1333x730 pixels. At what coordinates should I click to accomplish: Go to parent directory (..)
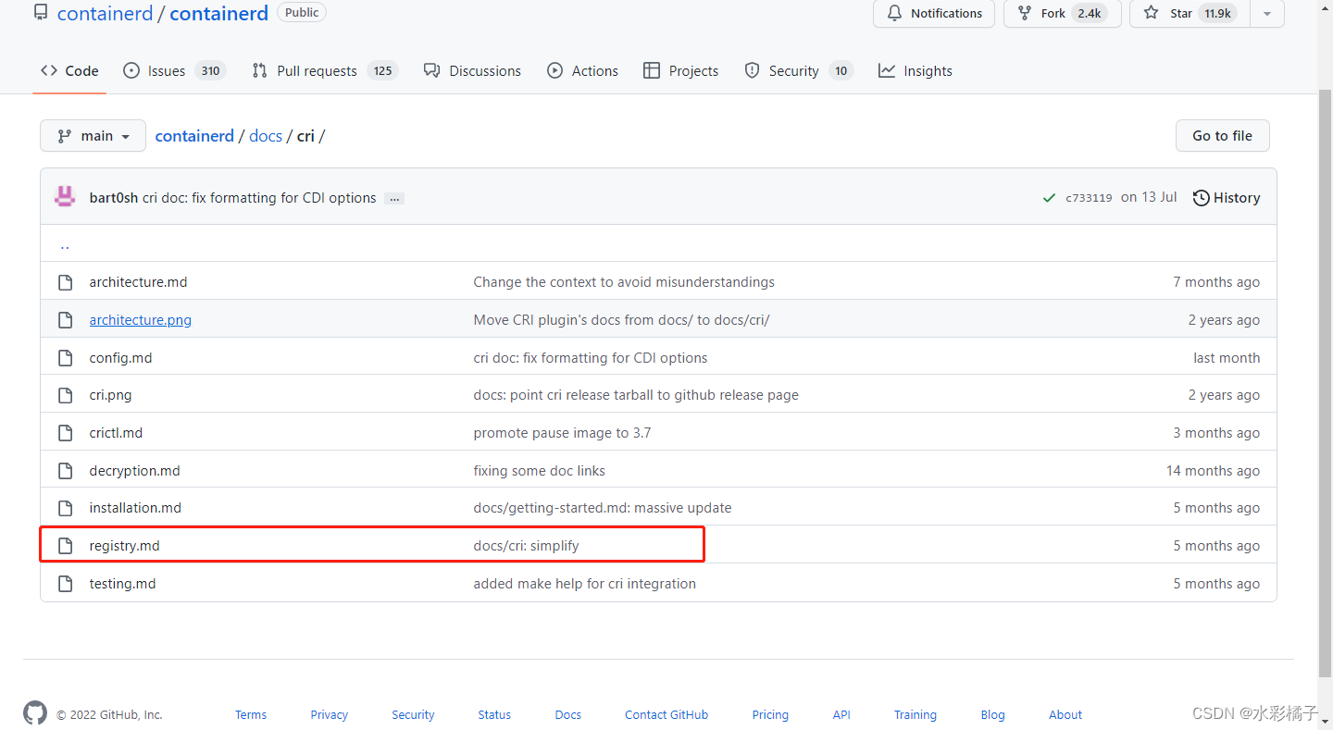(x=65, y=245)
